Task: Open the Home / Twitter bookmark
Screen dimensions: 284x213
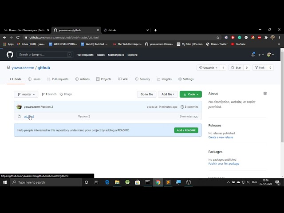Action: (x=217, y=44)
